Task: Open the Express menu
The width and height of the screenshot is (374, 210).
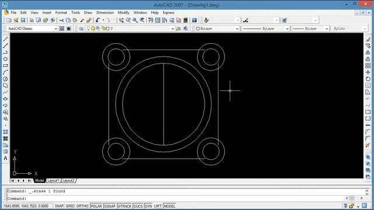Action: pos(168,13)
